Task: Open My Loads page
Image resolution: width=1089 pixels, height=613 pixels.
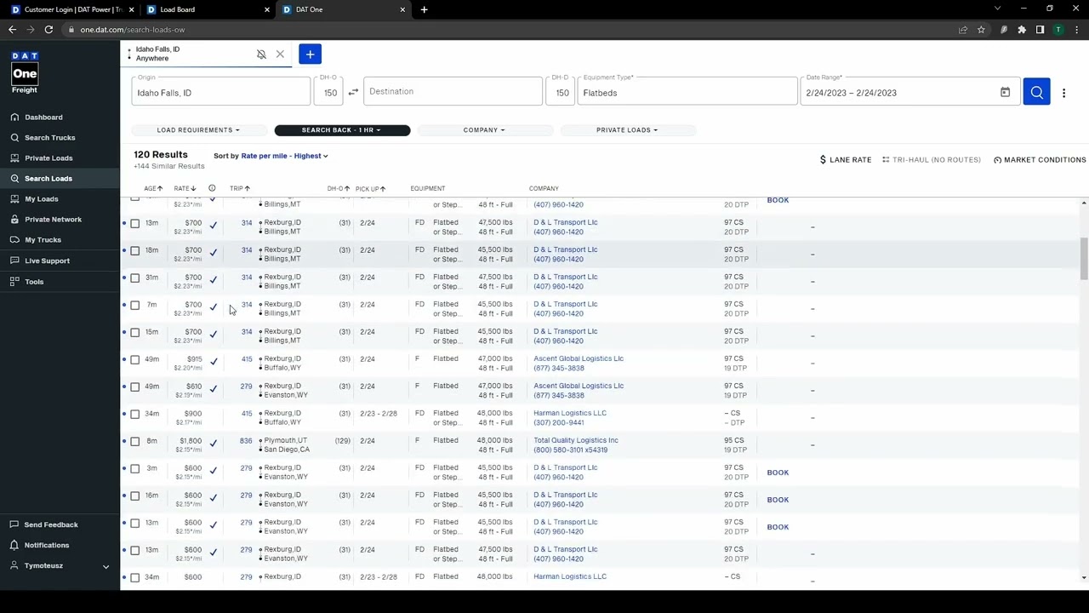Action: (41, 198)
